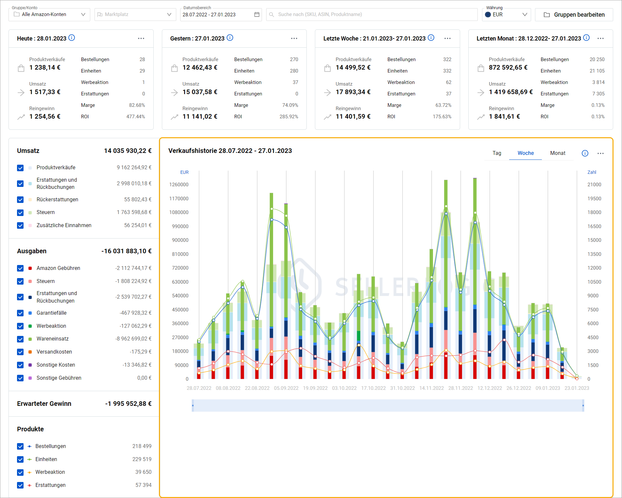Click the info icon next to Heute 28.01.2023
The height and width of the screenshot is (498, 622).
point(72,38)
